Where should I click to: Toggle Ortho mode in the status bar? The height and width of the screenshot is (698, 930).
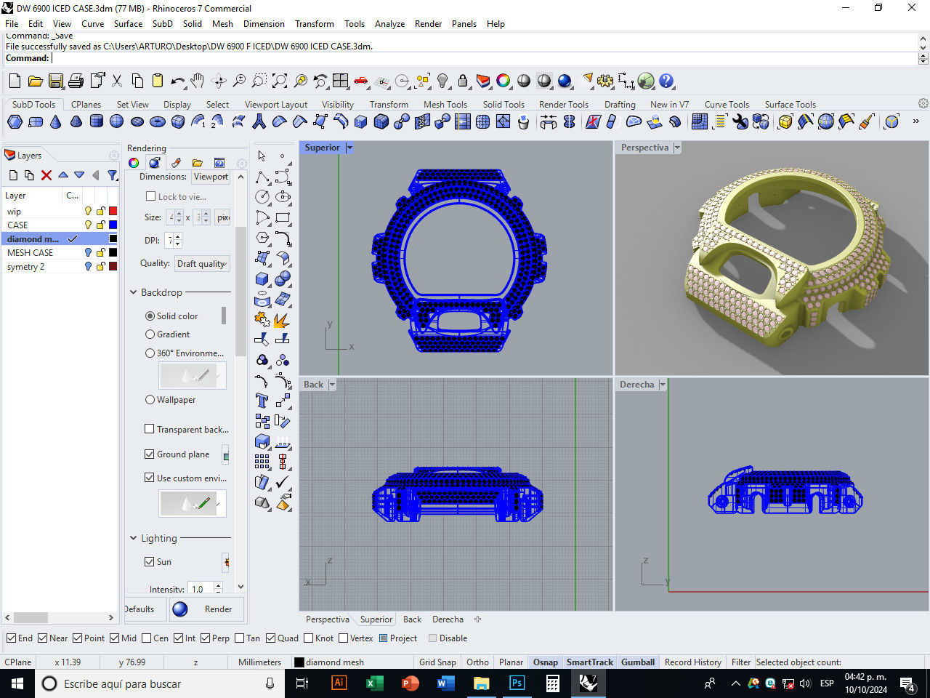click(477, 662)
